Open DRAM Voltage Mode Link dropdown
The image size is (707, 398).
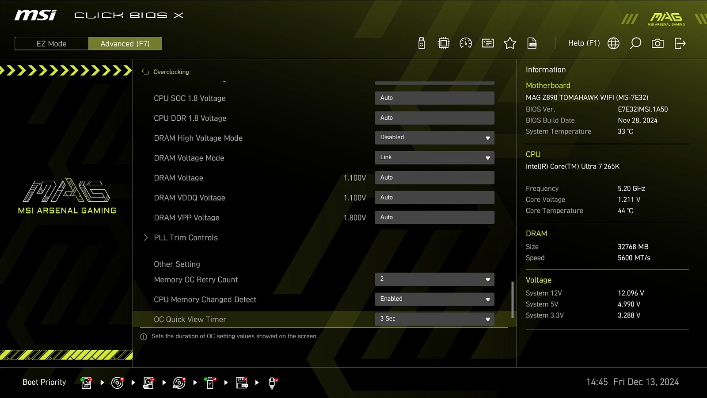click(434, 157)
